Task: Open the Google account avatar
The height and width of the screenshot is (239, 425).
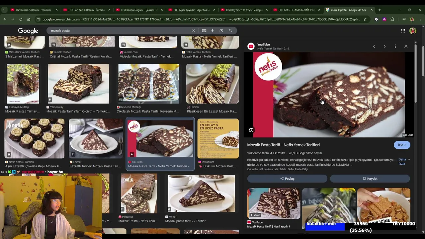Action: point(413,31)
